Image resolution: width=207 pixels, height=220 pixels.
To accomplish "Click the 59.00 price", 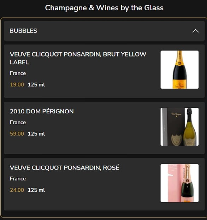I will point(17,134).
